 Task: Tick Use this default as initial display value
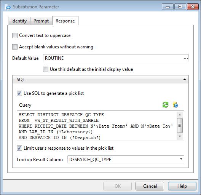[x=46, y=69]
